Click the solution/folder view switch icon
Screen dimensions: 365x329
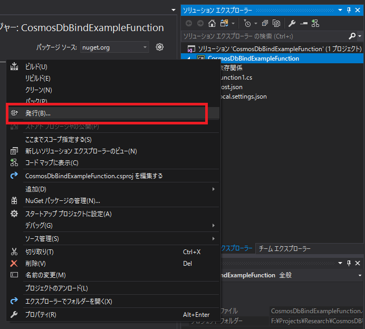point(224,23)
